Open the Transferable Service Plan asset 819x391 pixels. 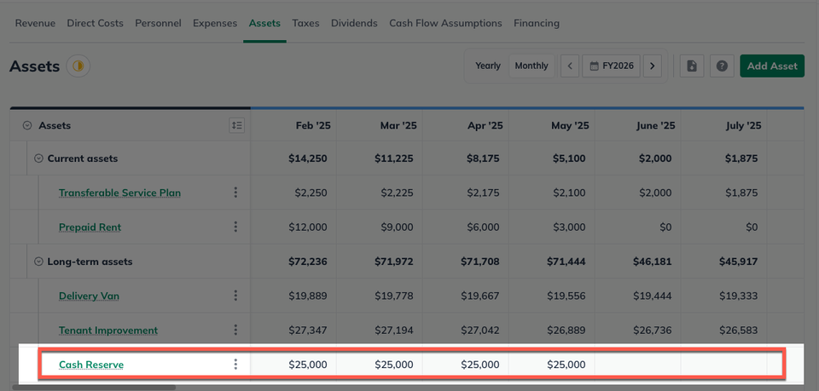[x=119, y=193]
